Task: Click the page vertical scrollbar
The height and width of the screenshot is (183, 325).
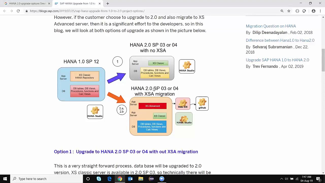Action: coord(323,60)
